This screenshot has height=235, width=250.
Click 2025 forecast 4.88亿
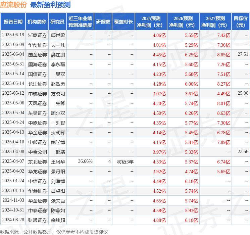point(159,220)
